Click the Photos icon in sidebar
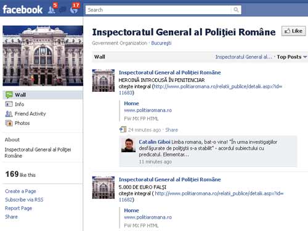 9,123
